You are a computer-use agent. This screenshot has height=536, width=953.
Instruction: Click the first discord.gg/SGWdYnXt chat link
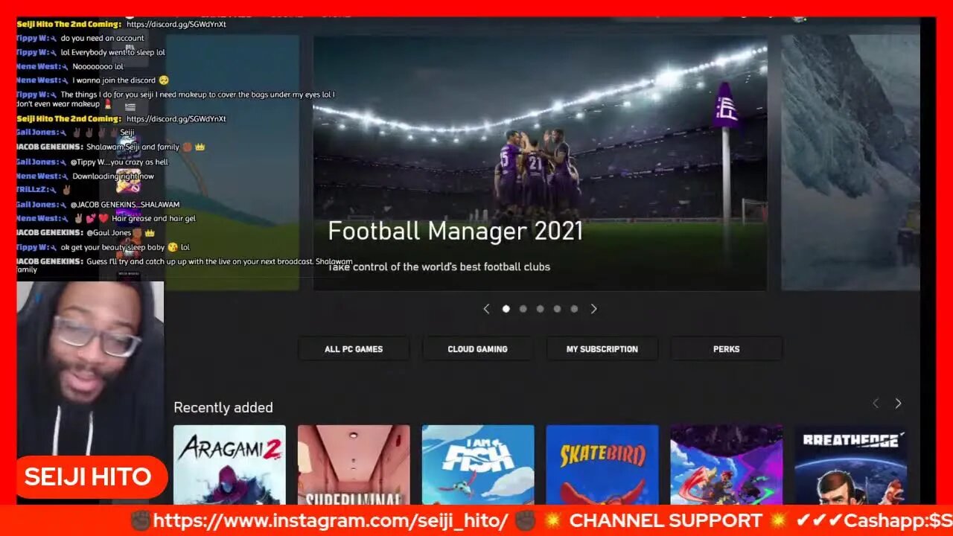pos(176,24)
